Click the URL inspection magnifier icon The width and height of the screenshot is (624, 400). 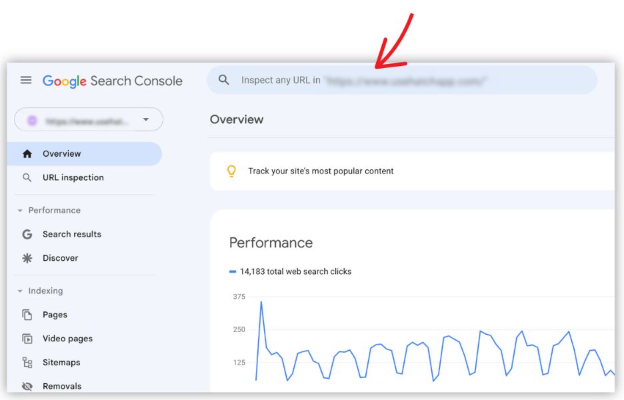click(x=27, y=177)
